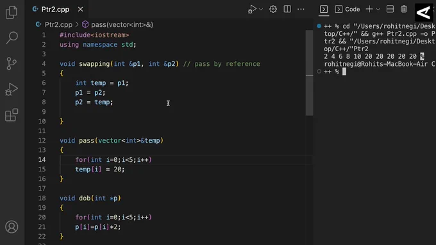Open the Search view

coord(12,38)
